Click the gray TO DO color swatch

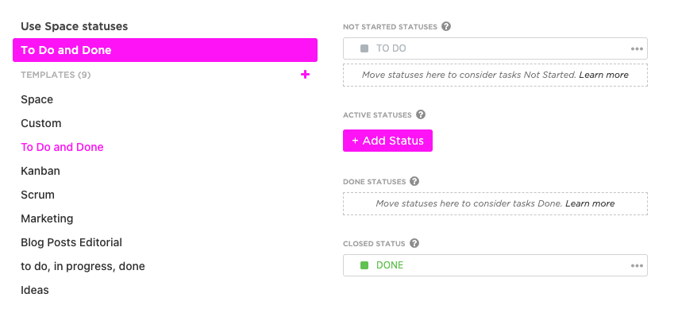coord(364,48)
